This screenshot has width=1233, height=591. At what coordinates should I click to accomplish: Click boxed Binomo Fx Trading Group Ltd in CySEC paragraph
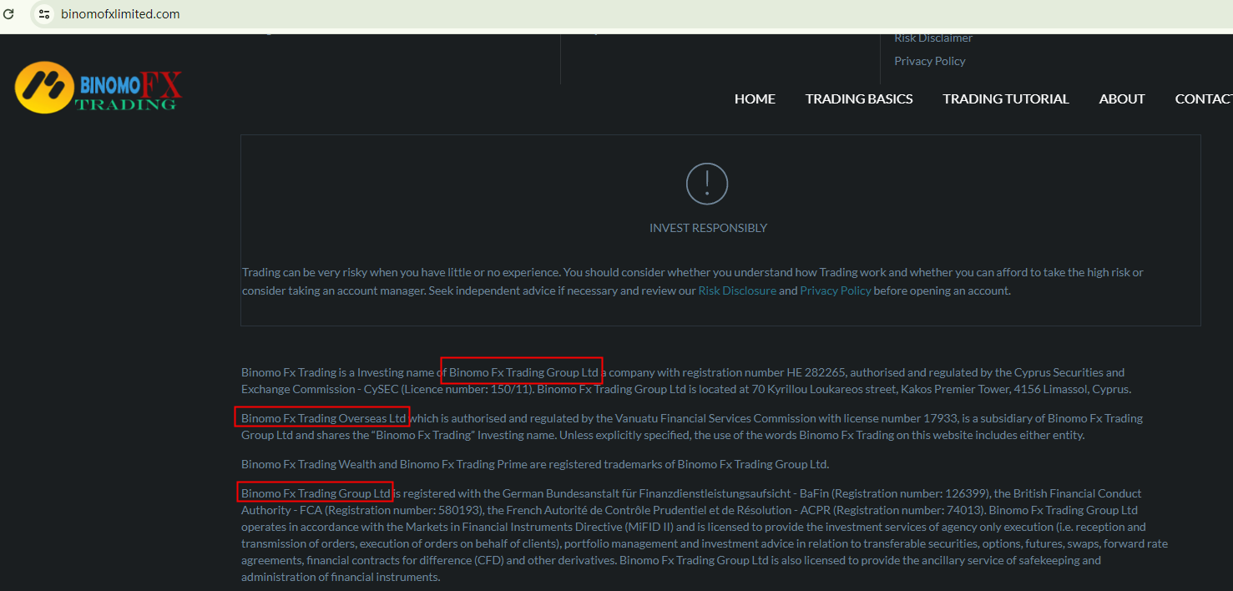coord(523,372)
